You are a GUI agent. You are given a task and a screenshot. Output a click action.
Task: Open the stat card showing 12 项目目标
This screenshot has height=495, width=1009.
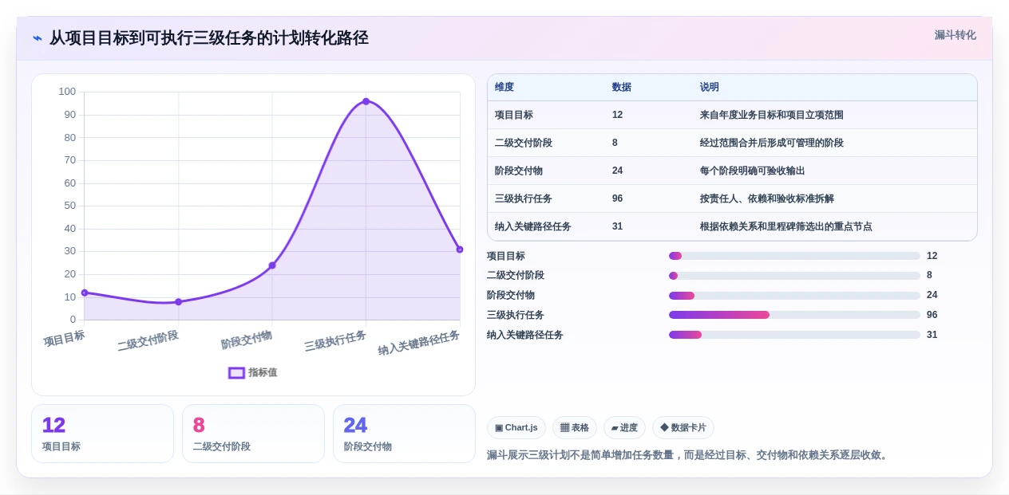point(102,434)
